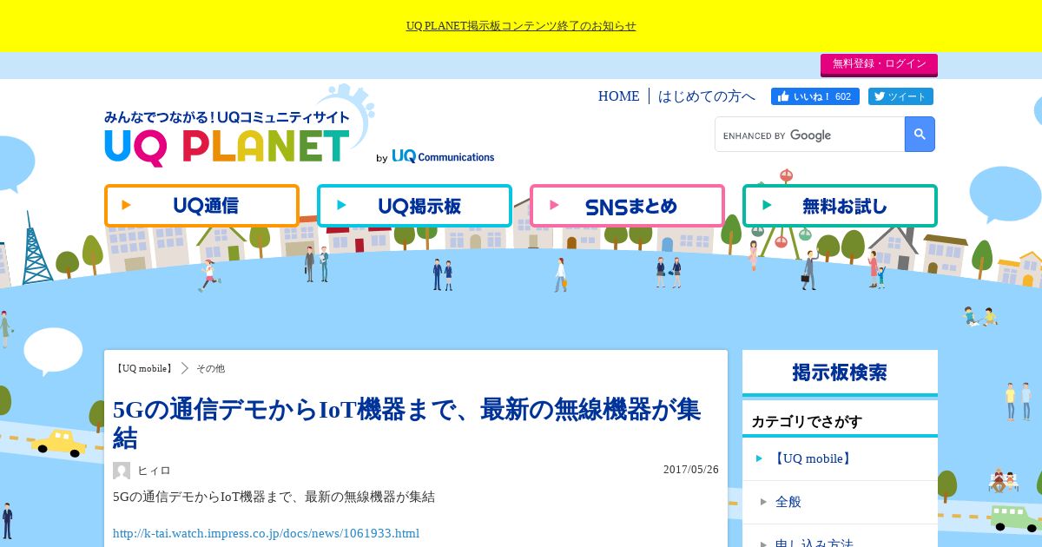Viewport: 1042px width, 547px height.
Task: Click the 無料登録・ログイン button
Action: (x=879, y=64)
